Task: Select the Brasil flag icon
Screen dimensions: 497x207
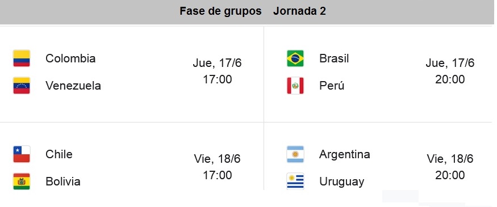Action: [295, 58]
